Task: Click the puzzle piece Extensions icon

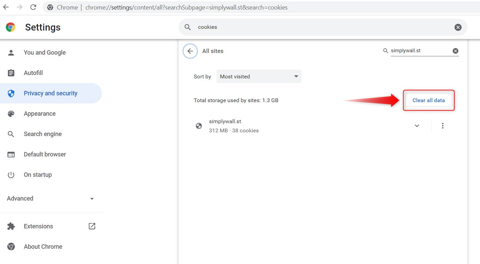Action: (x=11, y=226)
